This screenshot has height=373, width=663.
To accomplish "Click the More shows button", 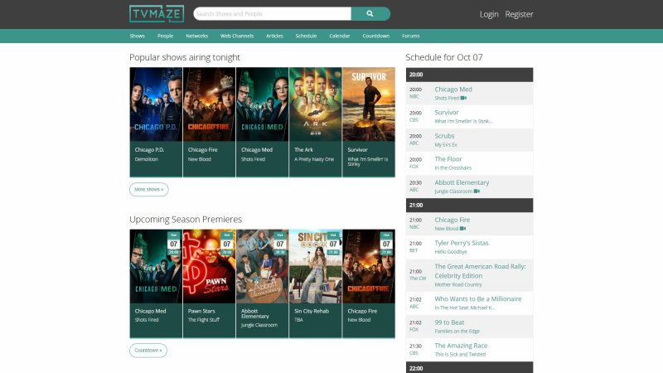I will pyautogui.click(x=149, y=190).
